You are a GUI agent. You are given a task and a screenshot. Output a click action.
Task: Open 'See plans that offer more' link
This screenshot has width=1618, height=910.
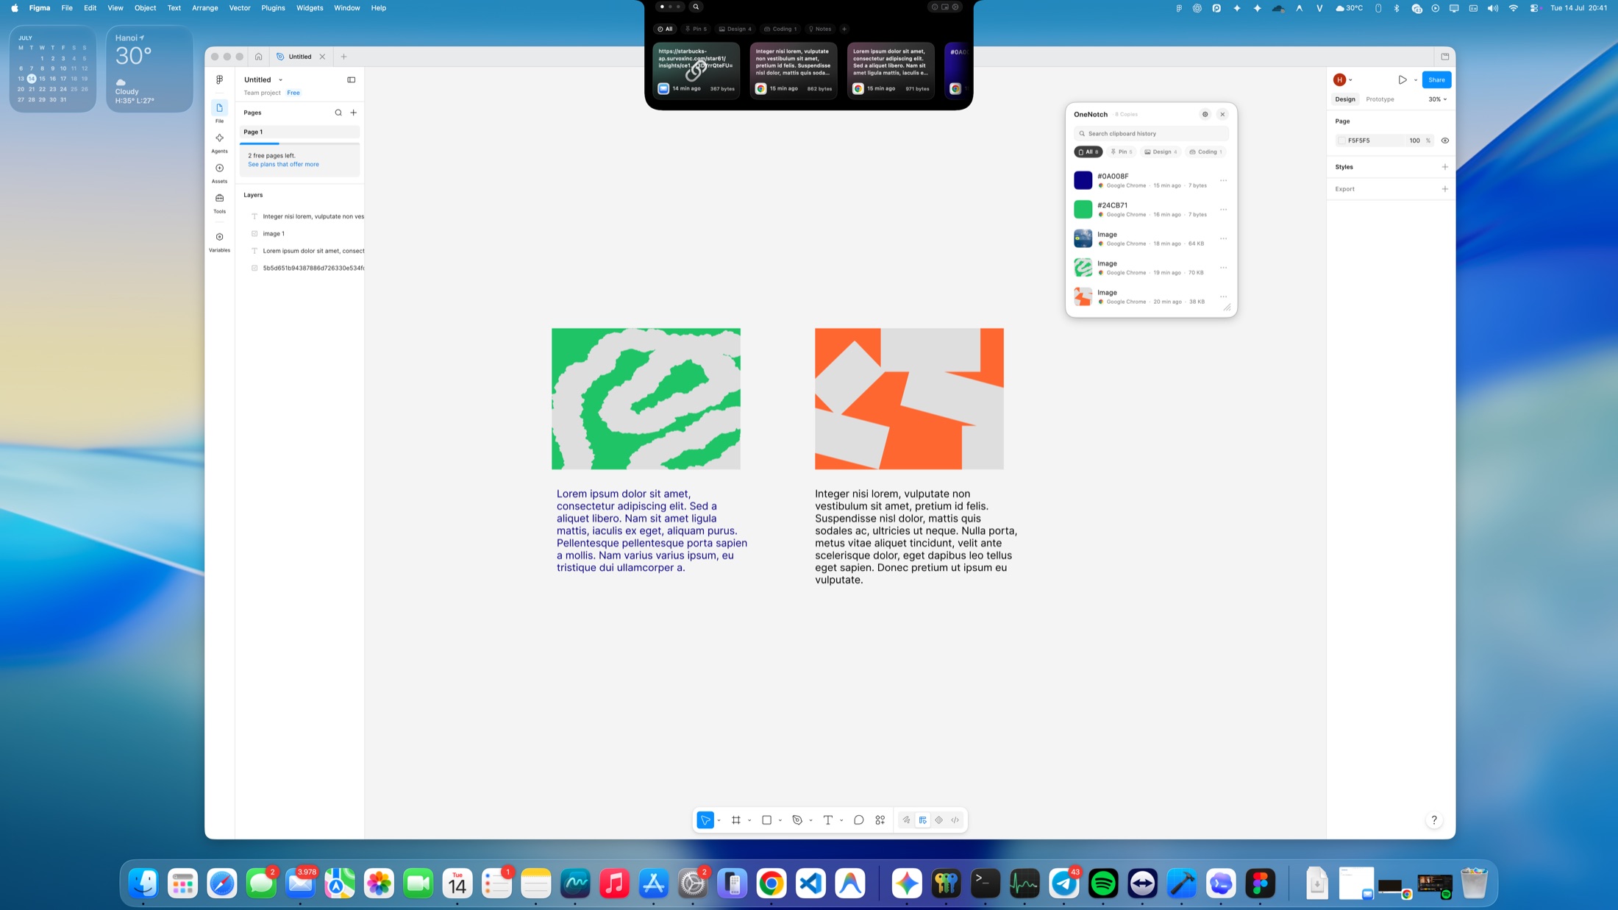pyautogui.click(x=283, y=164)
